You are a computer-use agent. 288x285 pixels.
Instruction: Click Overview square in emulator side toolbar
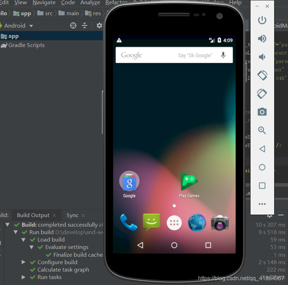pos(262,186)
